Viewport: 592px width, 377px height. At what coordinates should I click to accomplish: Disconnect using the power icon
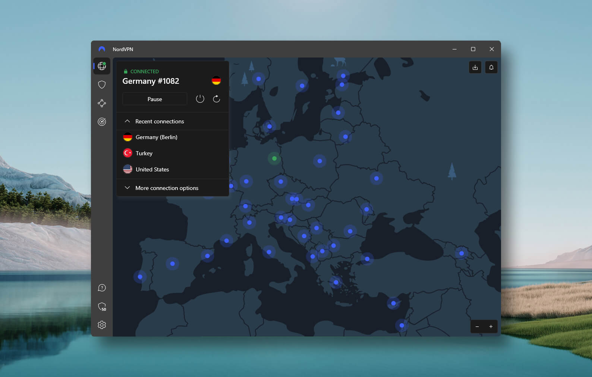point(200,99)
